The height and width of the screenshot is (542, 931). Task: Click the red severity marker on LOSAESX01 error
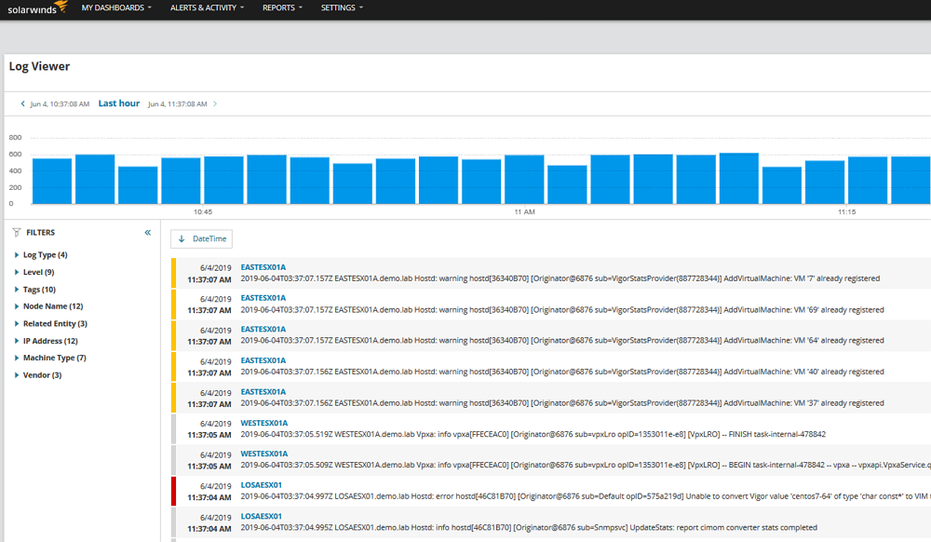pos(174,491)
